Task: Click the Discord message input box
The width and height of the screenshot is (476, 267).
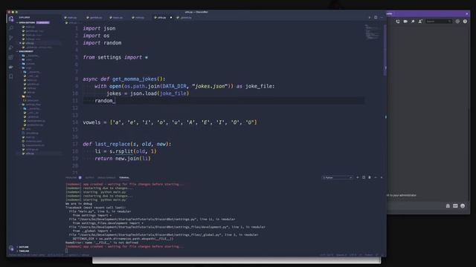Action: pos(416,206)
